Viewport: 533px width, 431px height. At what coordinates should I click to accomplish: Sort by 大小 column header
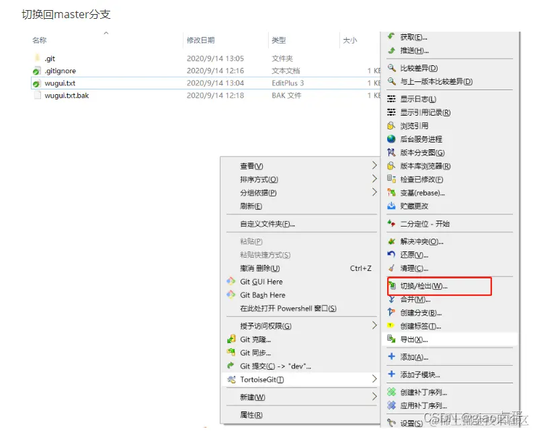coord(350,40)
